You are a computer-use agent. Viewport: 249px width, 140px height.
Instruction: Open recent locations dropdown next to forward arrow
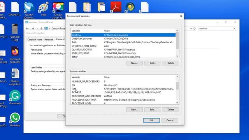37,28
